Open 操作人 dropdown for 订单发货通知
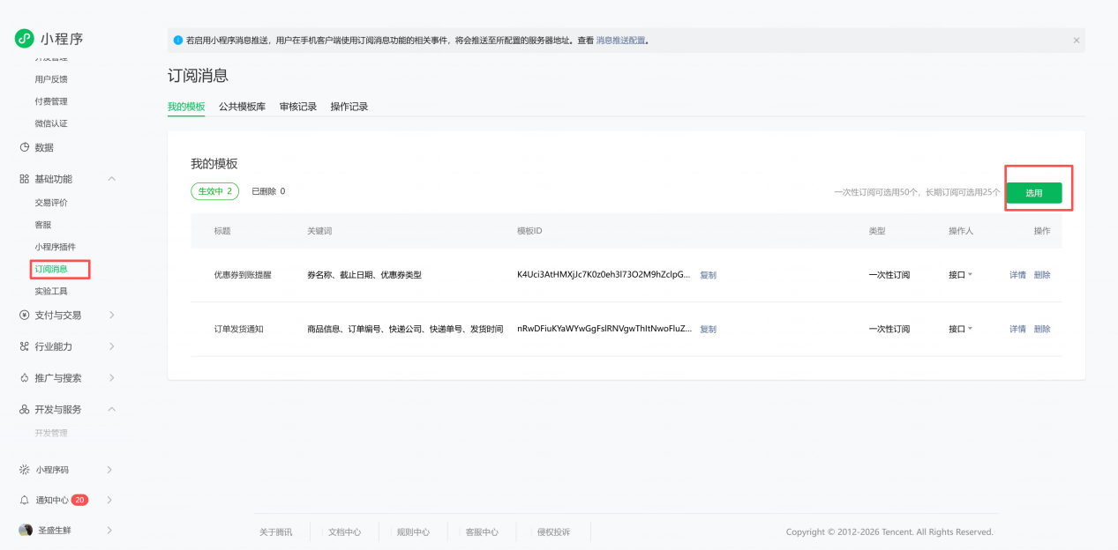The height and width of the screenshot is (550, 1118). pyautogui.click(x=960, y=329)
